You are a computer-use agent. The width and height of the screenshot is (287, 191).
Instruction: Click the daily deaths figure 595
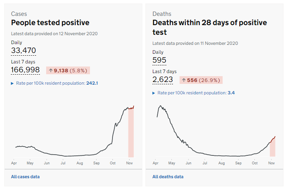point(159,60)
